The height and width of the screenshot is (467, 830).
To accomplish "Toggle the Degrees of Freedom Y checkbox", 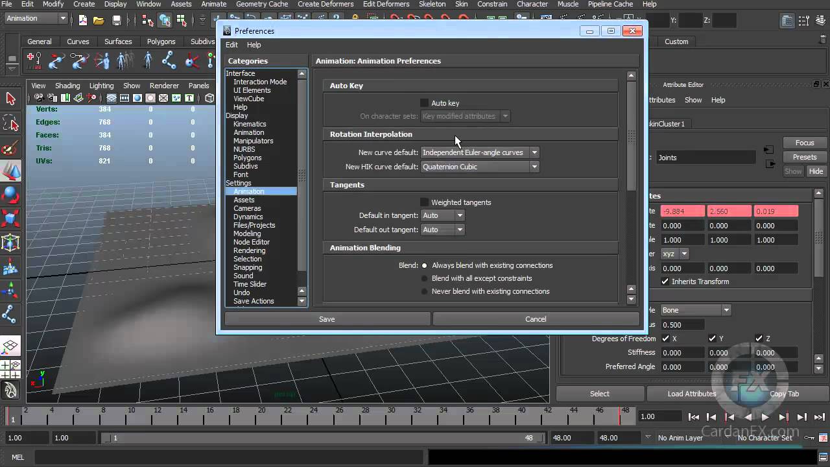I will [712, 339].
